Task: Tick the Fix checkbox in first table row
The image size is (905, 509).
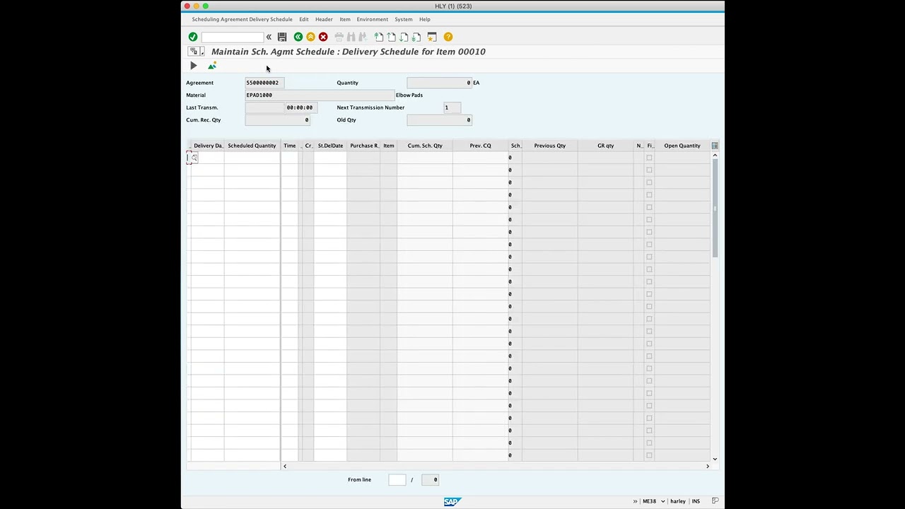Action: pyautogui.click(x=649, y=158)
